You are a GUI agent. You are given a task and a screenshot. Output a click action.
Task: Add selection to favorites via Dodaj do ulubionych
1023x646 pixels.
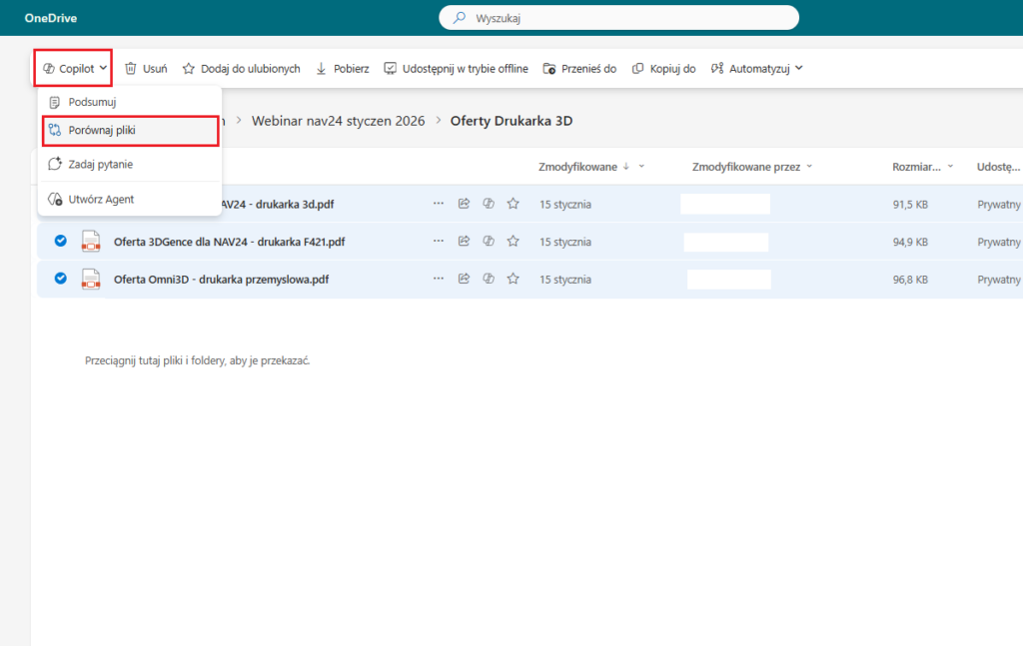click(240, 69)
